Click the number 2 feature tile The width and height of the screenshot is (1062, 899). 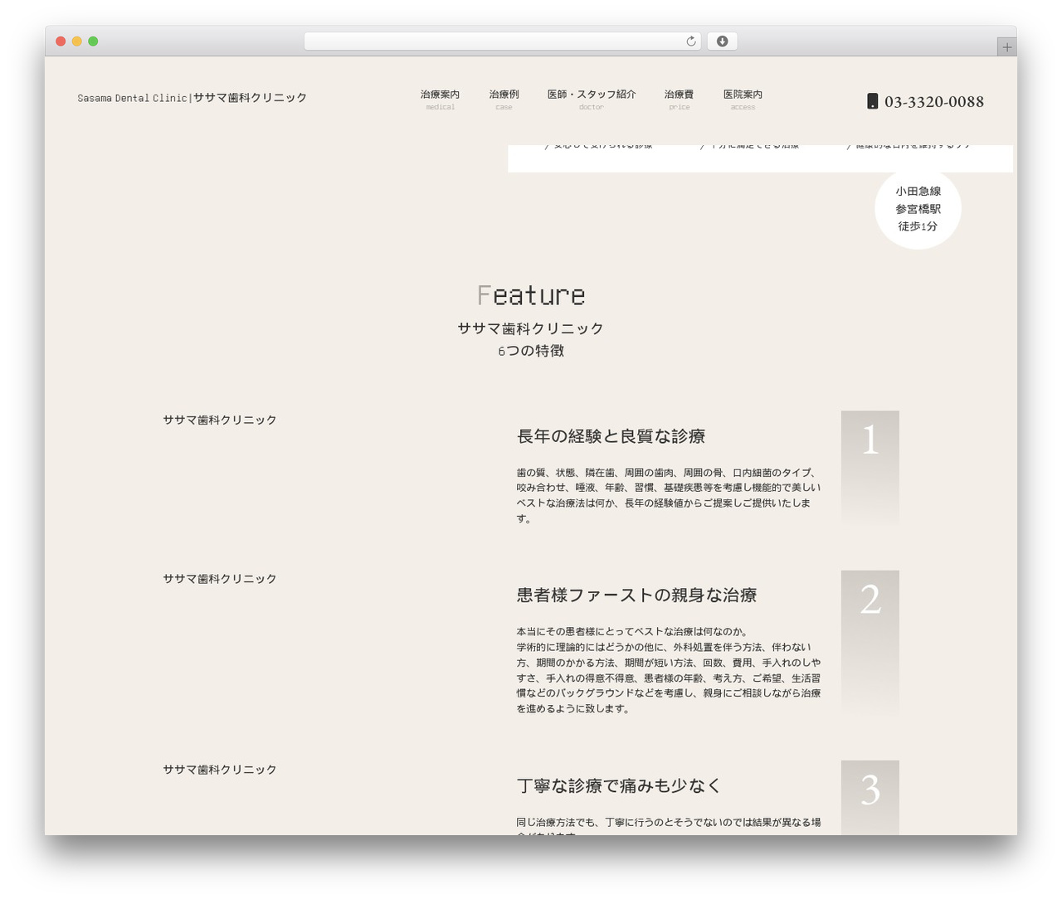point(870,644)
